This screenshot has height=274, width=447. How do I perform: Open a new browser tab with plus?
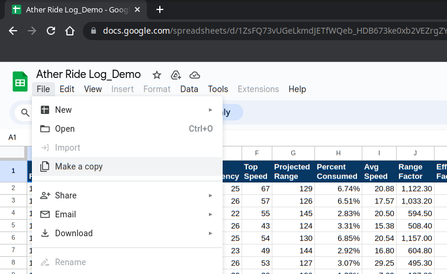[x=160, y=9]
